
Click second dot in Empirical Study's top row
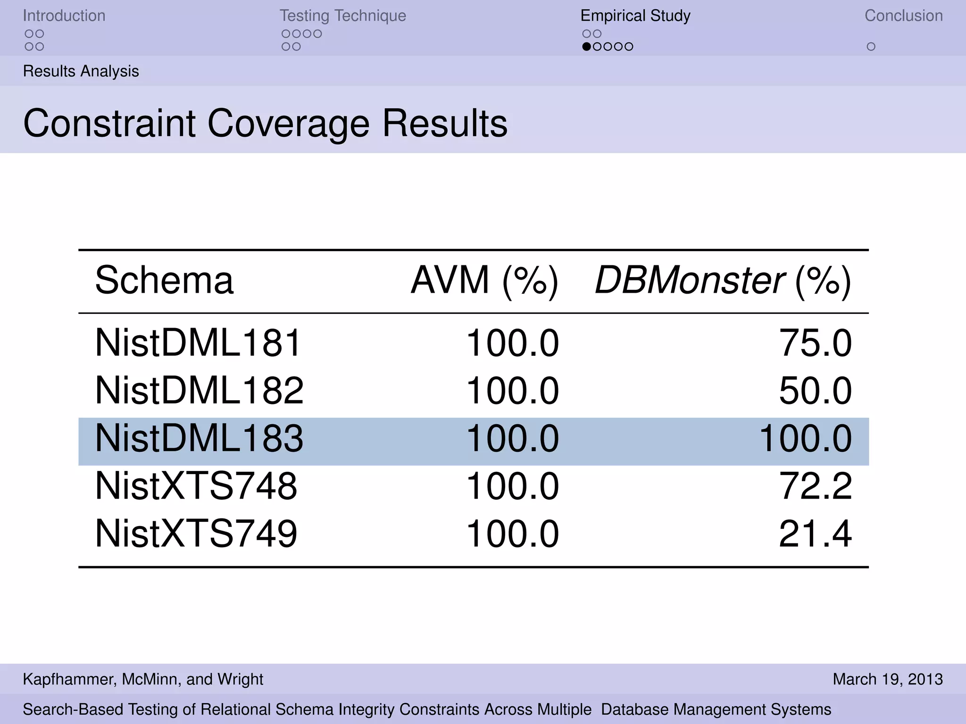pyautogui.click(x=597, y=34)
